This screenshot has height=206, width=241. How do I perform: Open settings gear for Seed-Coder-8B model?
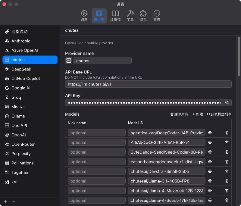210,152
